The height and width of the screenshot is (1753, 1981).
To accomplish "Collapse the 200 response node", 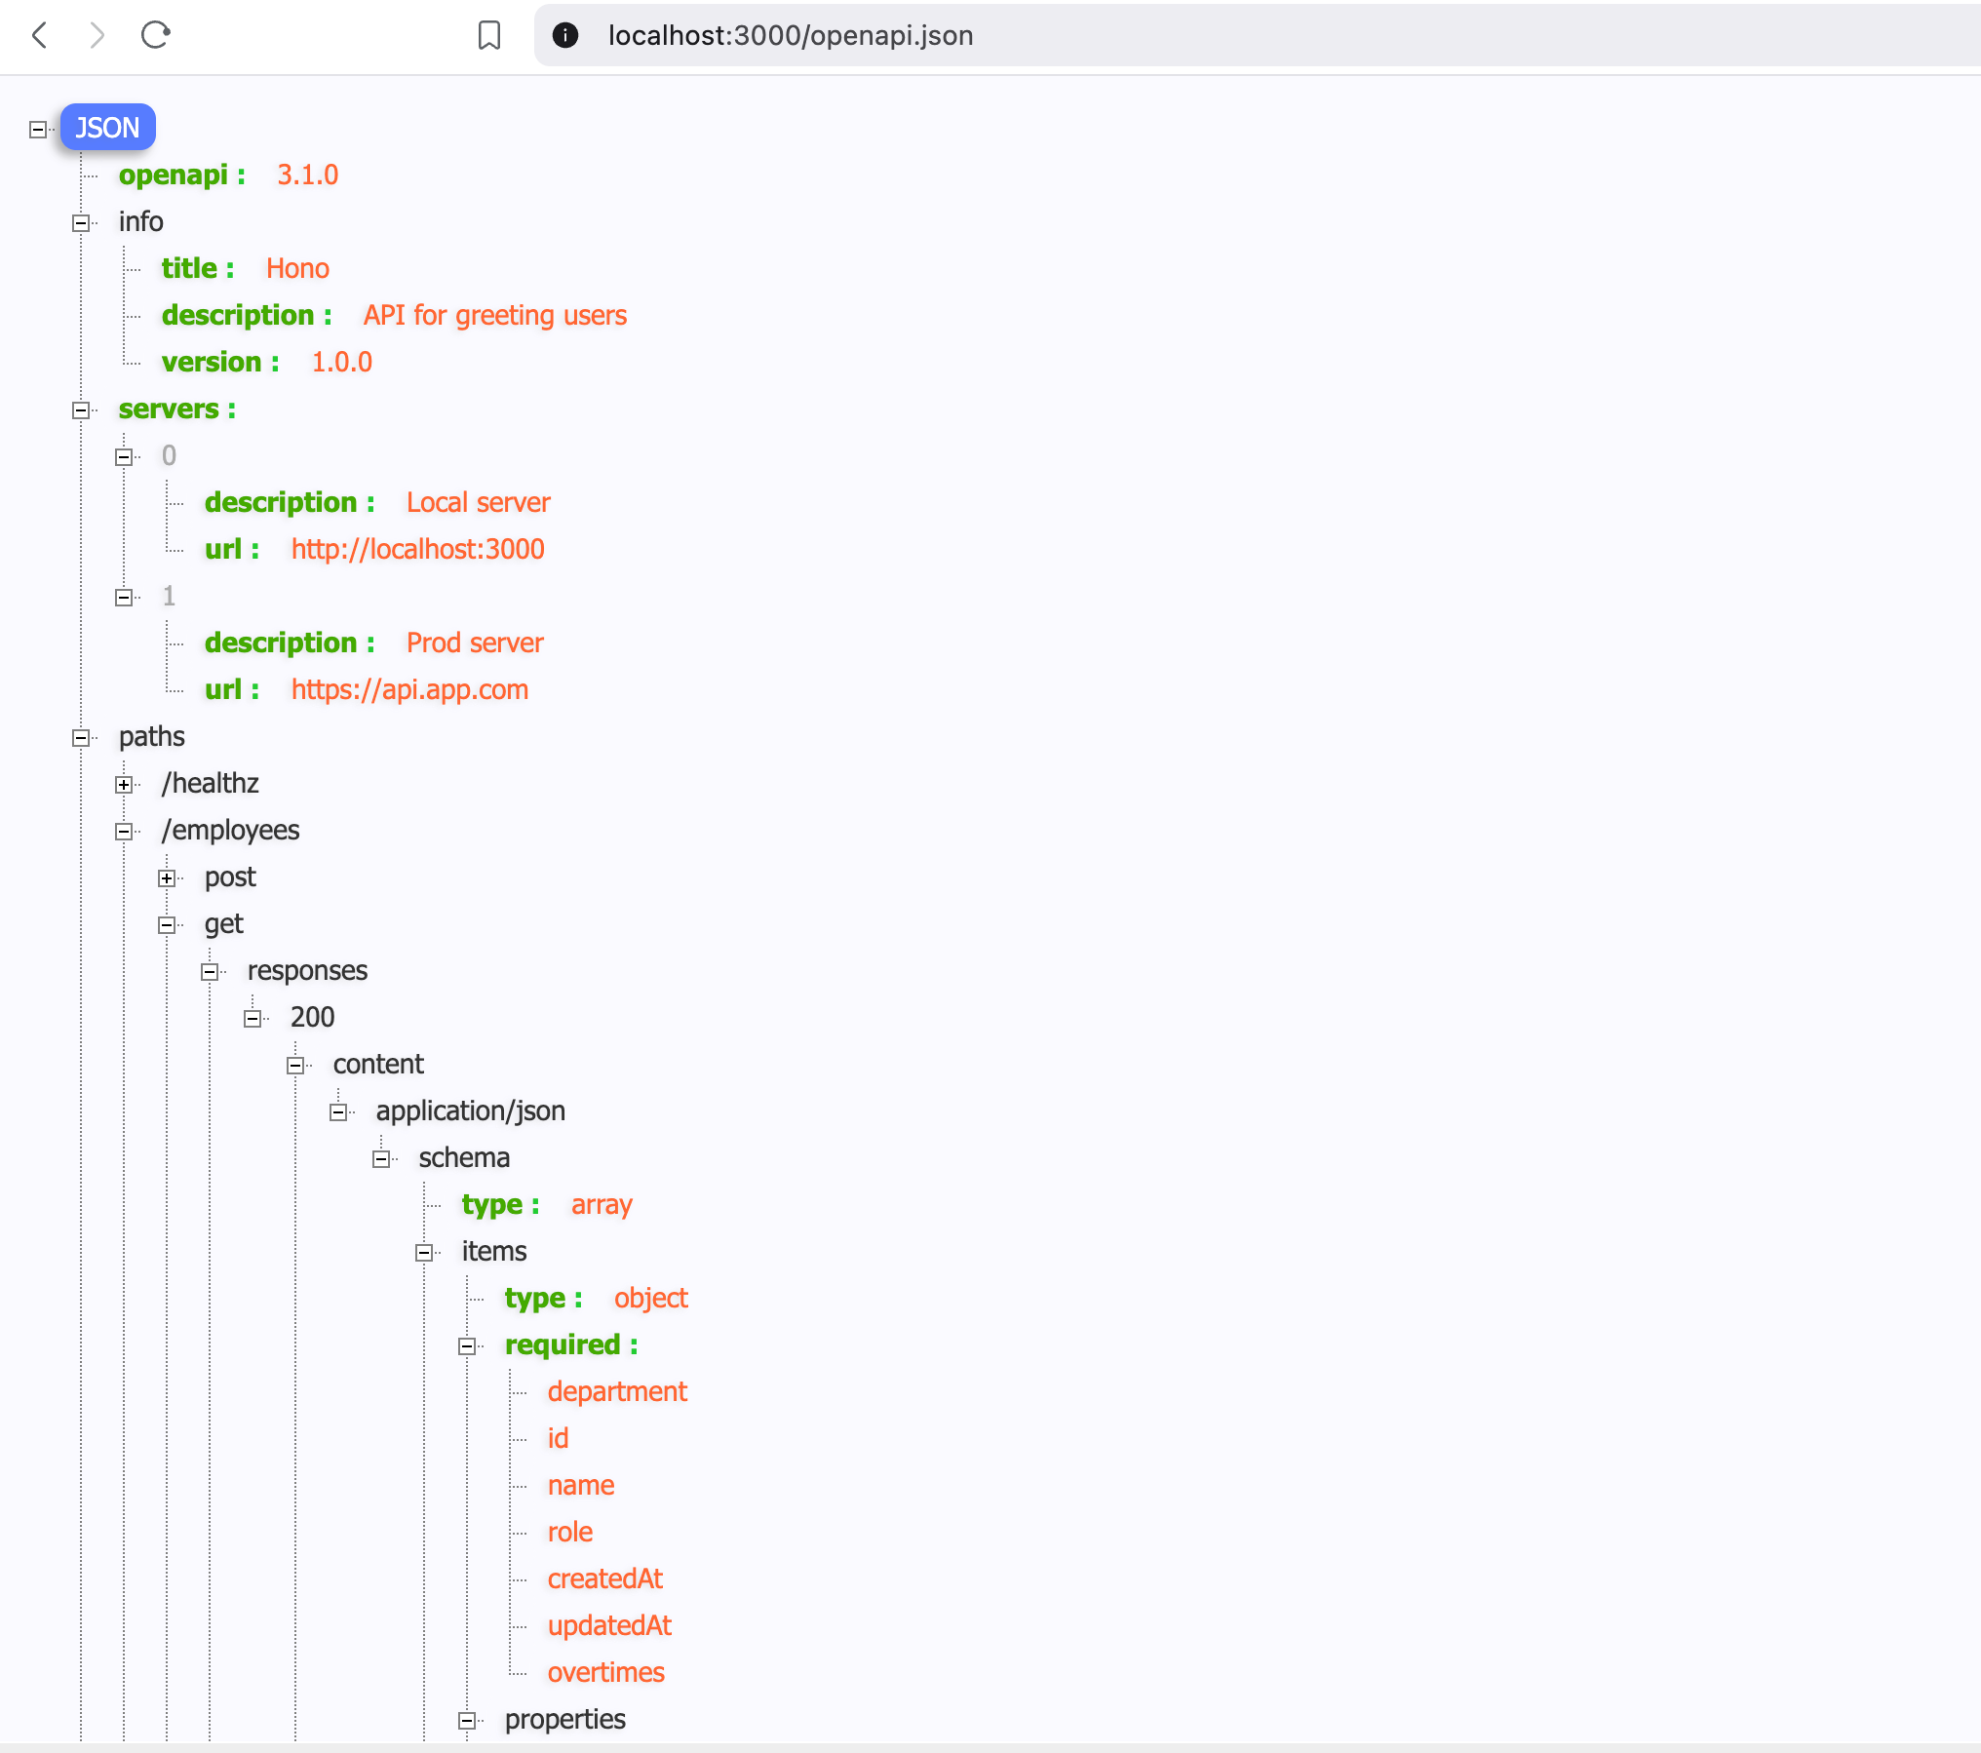I will (252, 1018).
